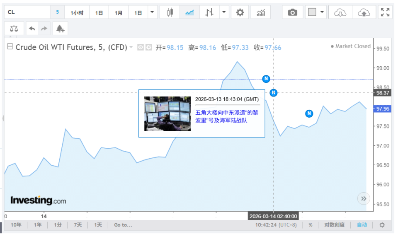Load chart layout via cloud download icon
The image size is (398, 234).
pyautogui.click(x=340, y=12)
